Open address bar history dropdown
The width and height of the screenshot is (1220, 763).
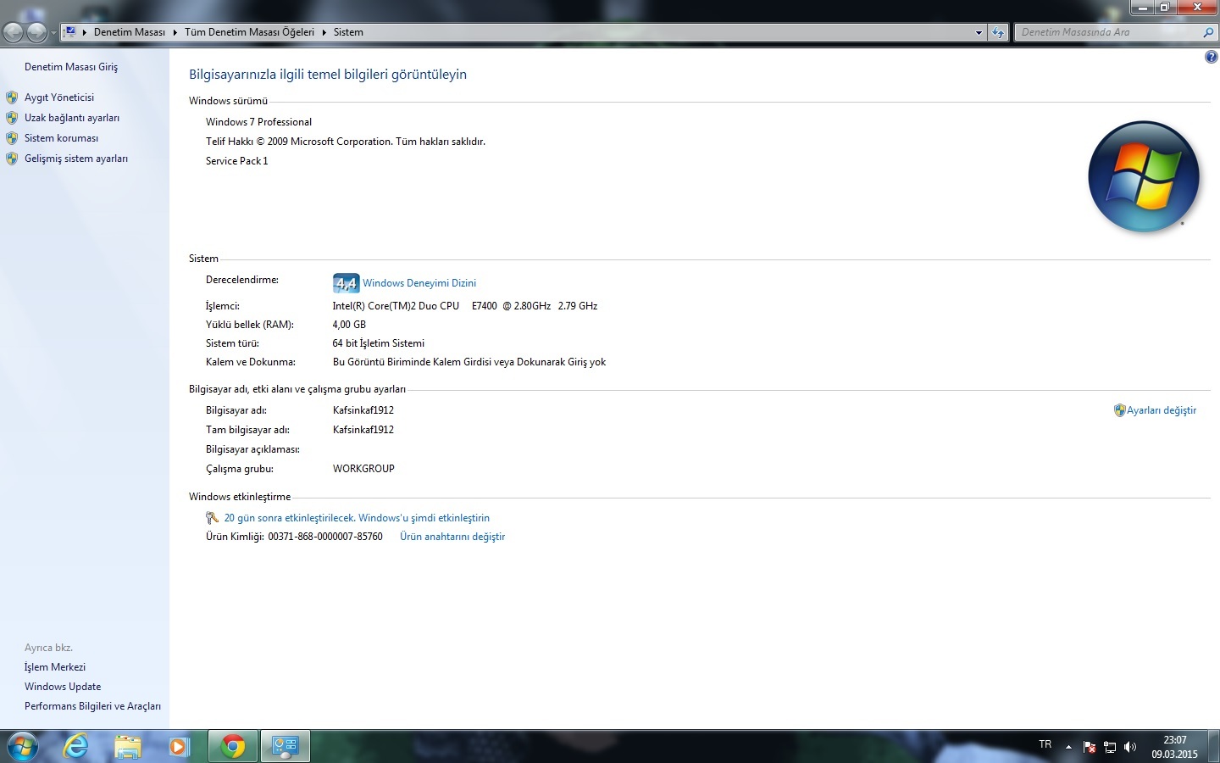pyautogui.click(x=979, y=32)
